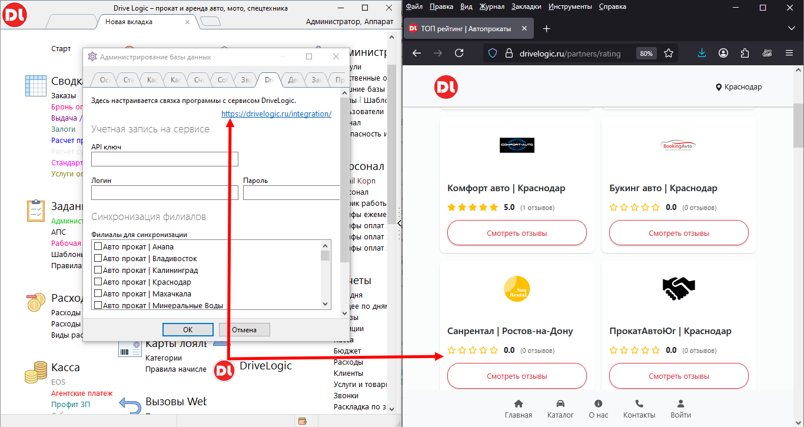Click the Сводка calendar grid icon
The height and width of the screenshot is (427, 804).
point(36,85)
